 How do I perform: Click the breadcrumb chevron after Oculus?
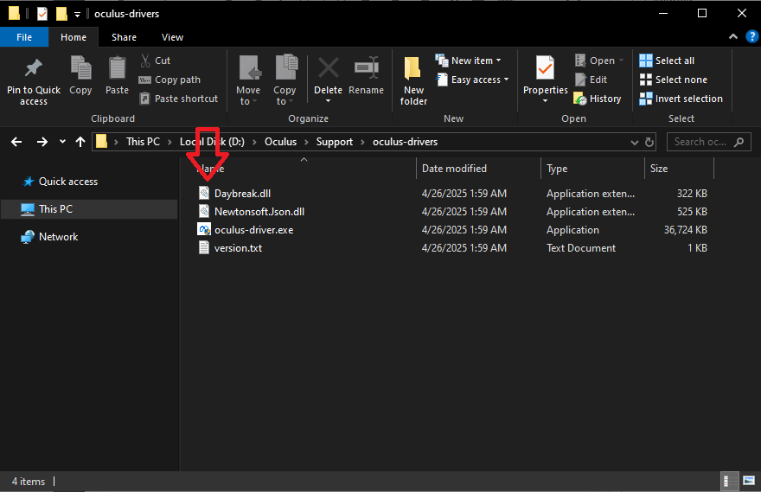coord(306,142)
